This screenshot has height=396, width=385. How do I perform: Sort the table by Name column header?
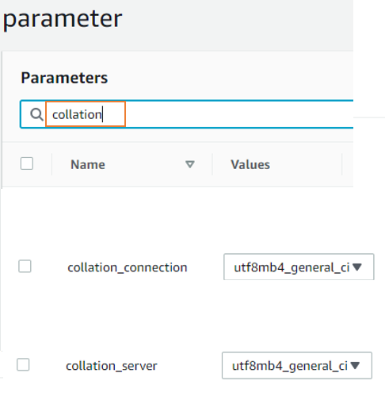coord(88,164)
